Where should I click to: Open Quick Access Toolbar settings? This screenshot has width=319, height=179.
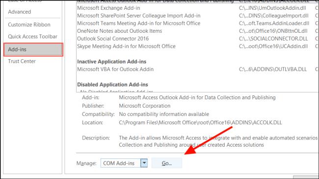point(32,37)
